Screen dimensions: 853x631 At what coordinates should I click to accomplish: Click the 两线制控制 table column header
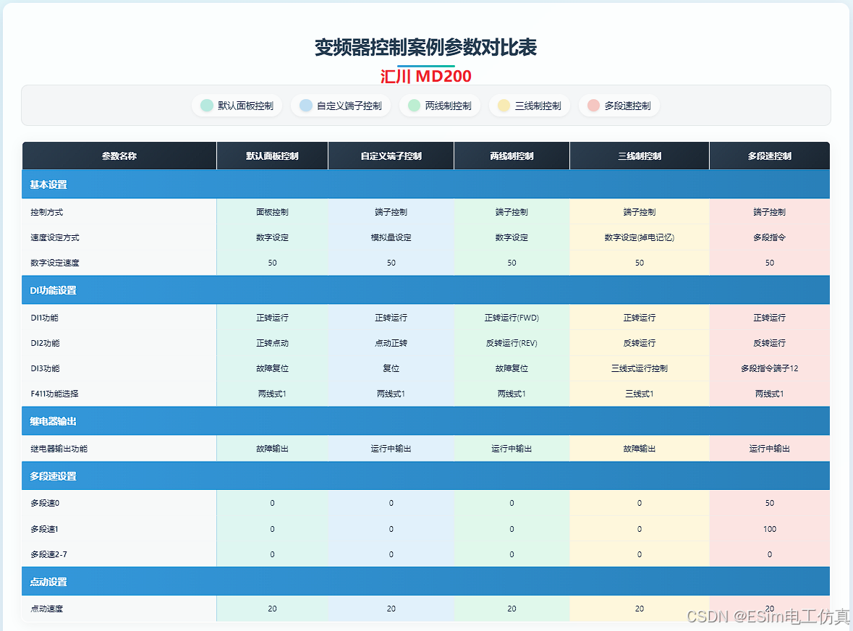[512, 156]
